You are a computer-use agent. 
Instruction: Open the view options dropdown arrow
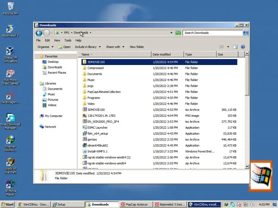[228, 47]
